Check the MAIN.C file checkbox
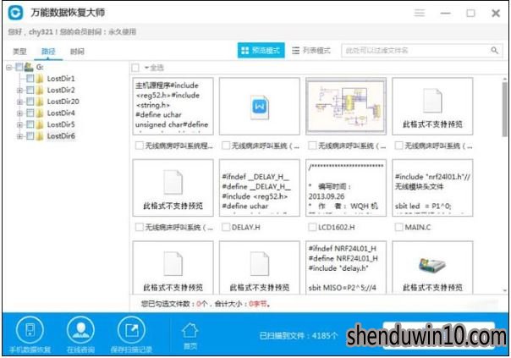511x358 pixels. (x=398, y=228)
